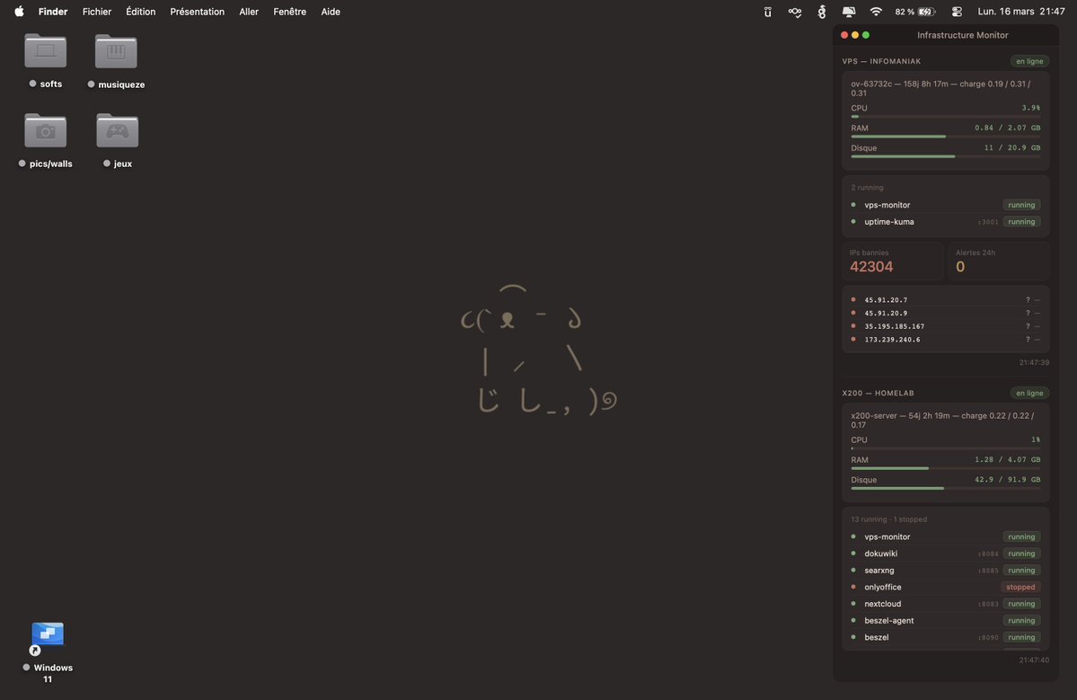Click the VPS timestamp 21:47:39
The width and height of the screenshot is (1077, 700).
pyautogui.click(x=1034, y=362)
